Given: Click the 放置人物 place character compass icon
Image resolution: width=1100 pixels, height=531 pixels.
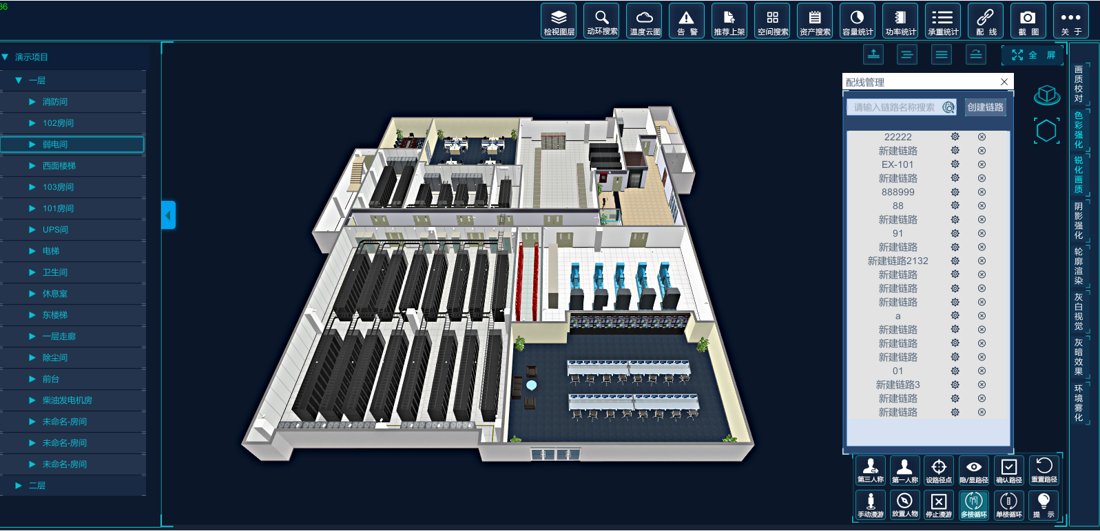Looking at the screenshot, I should 904,505.
